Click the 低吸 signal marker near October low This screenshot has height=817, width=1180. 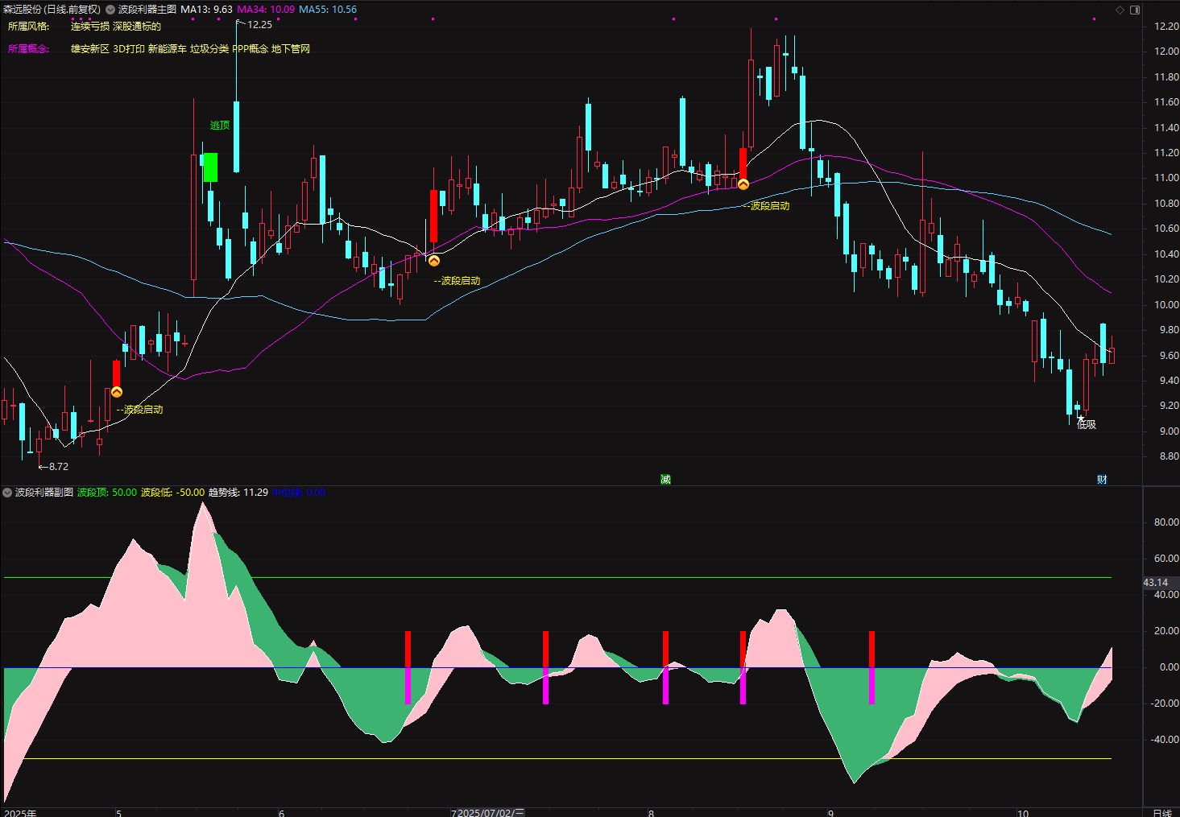pos(1086,423)
